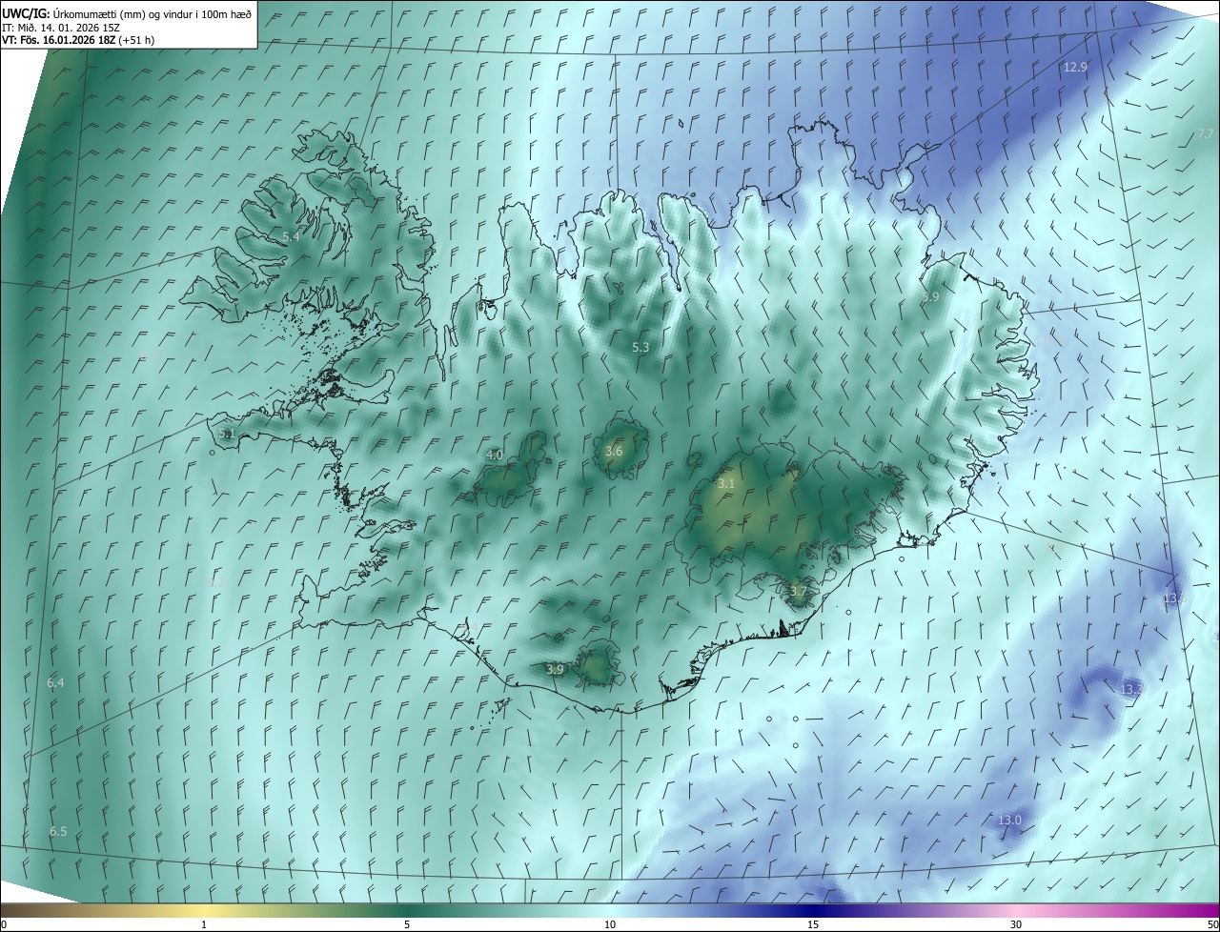
Task: Click the 'IT: Mið. 14. 01. 2026 15Z' line
Action: 60,27
